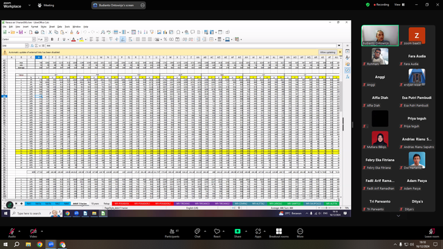Viewport: 443px width, 249px height.
Task: Open the Font Name dropdown
Action: tap(34, 39)
